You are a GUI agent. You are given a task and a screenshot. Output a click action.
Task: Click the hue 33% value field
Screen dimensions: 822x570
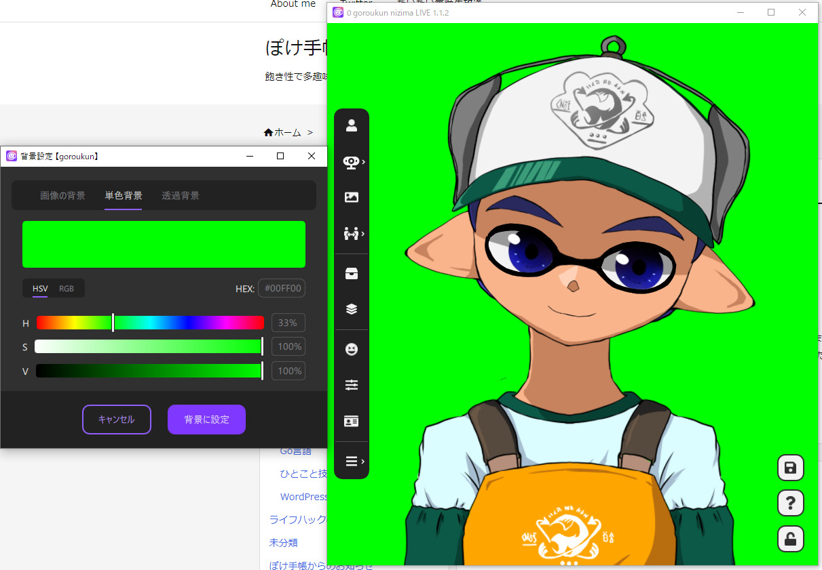[x=288, y=323]
